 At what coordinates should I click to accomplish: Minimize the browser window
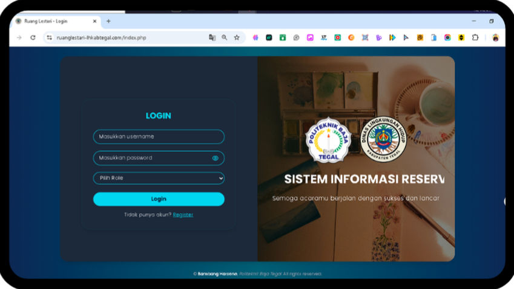point(474,21)
